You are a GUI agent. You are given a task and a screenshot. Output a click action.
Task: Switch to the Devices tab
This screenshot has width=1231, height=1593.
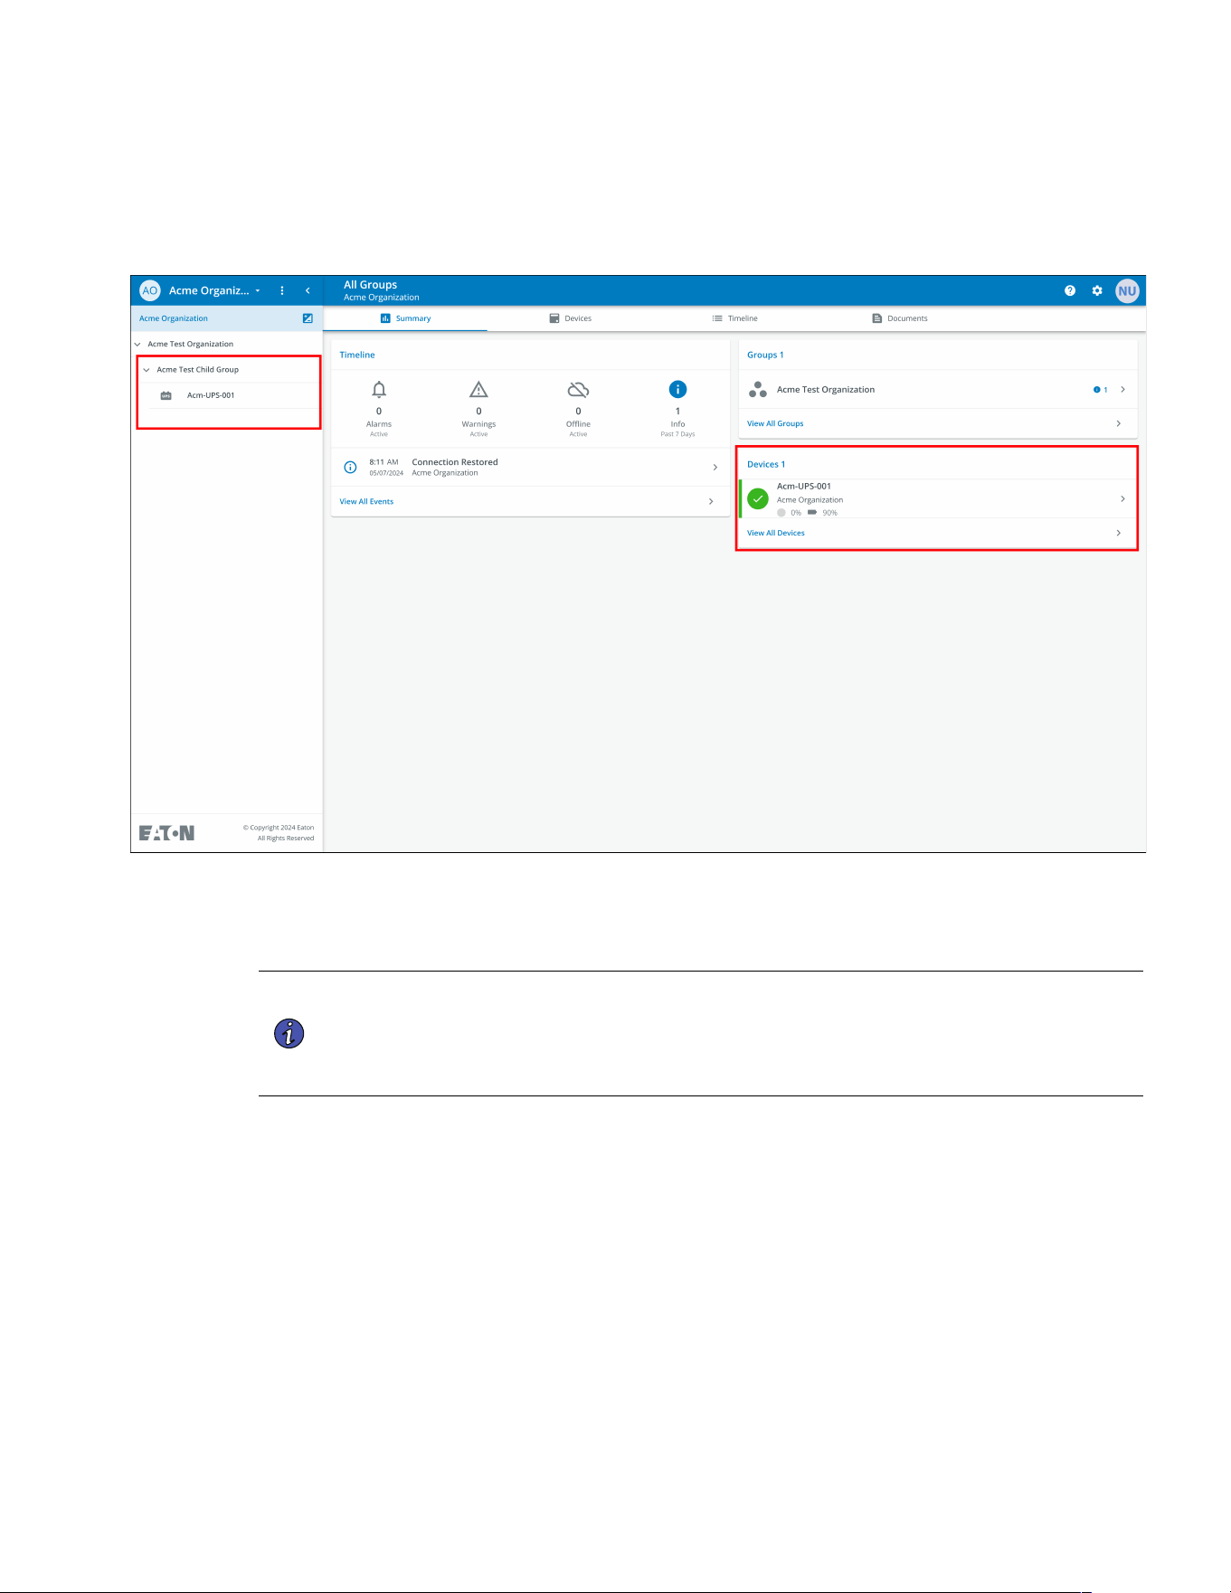(570, 318)
